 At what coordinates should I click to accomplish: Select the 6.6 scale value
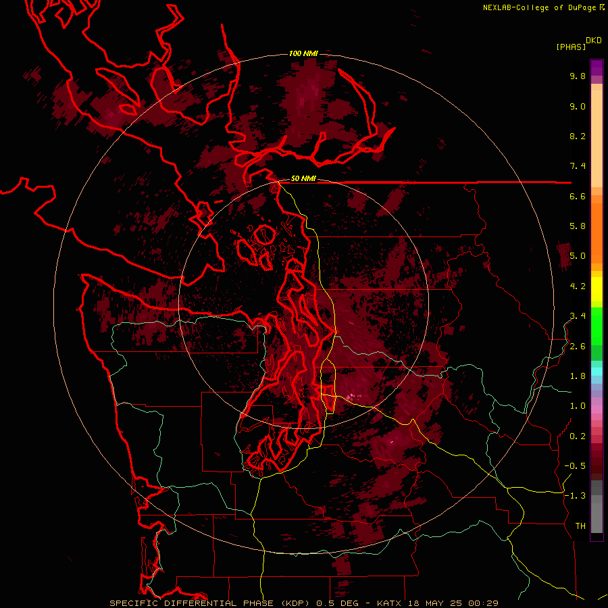[578, 196]
